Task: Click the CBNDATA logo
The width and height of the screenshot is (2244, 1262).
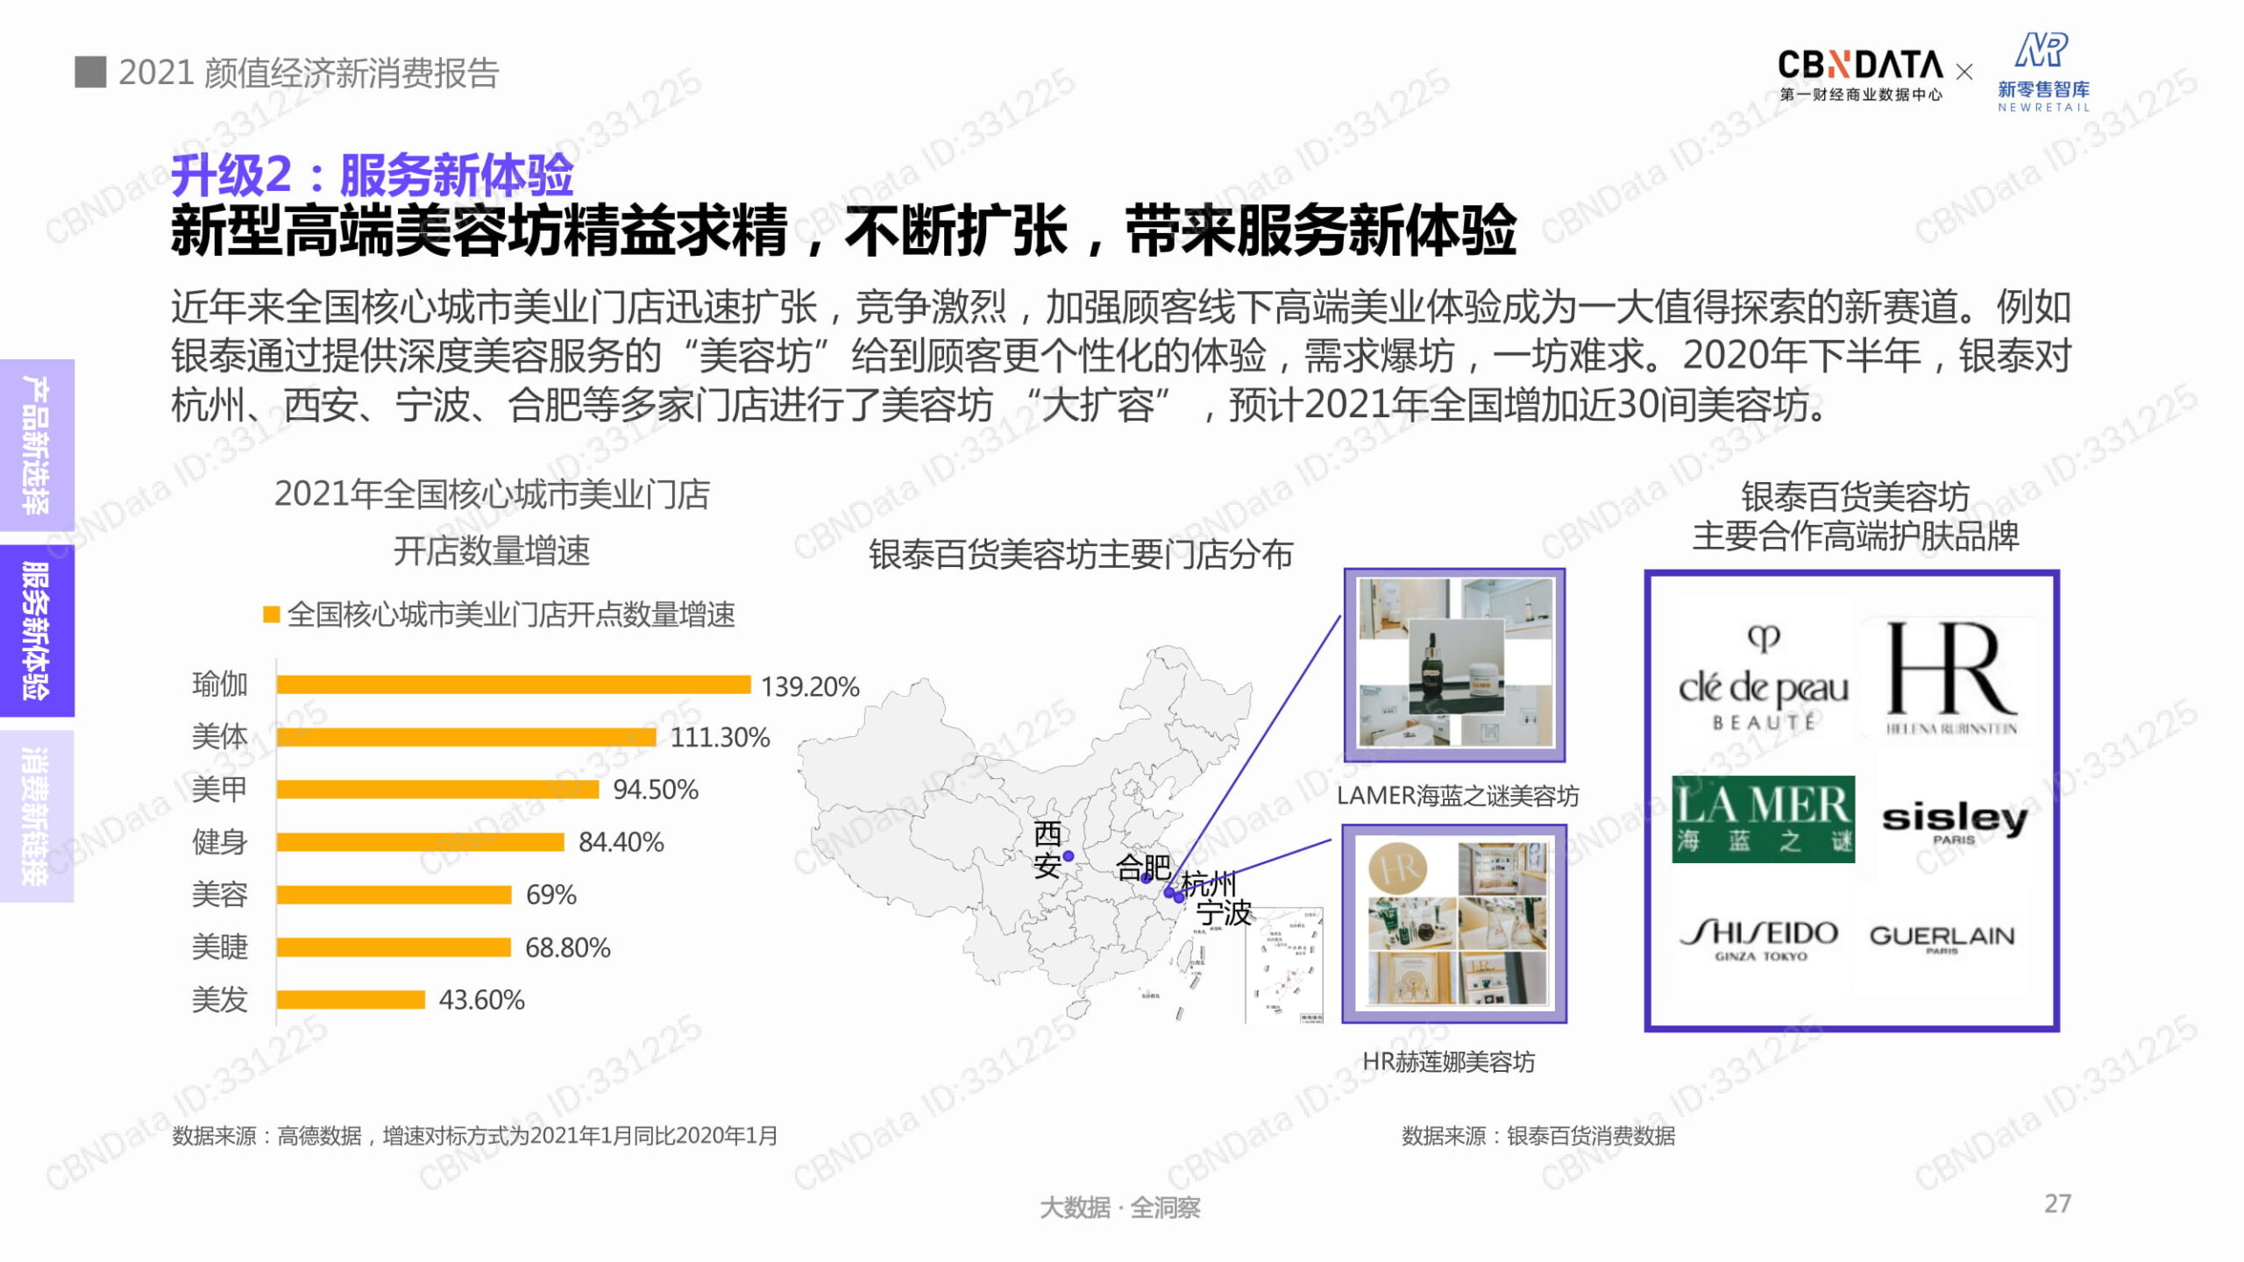Action: (x=1860, y=74)
